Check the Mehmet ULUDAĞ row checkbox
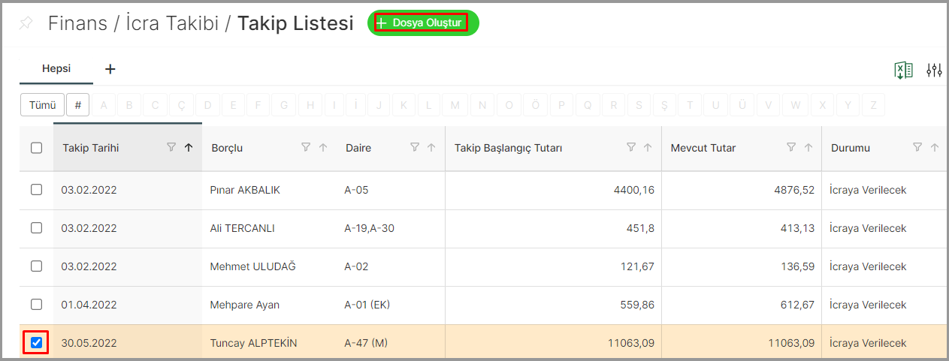Image resolution: width=949 pixels, height=361 pixels. pos(36,266)
